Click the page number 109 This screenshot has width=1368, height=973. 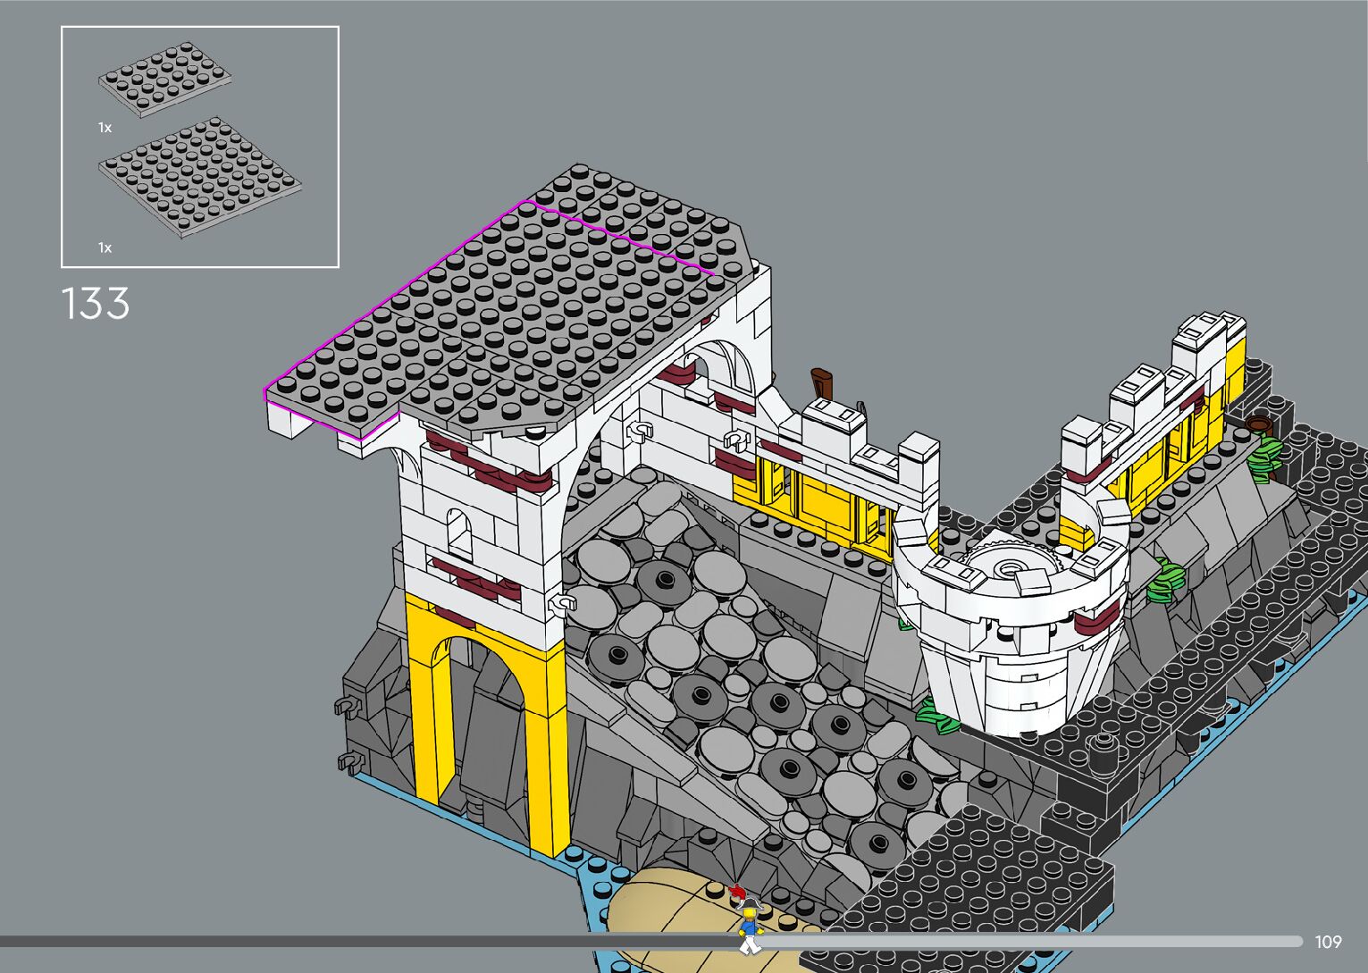1328,942
